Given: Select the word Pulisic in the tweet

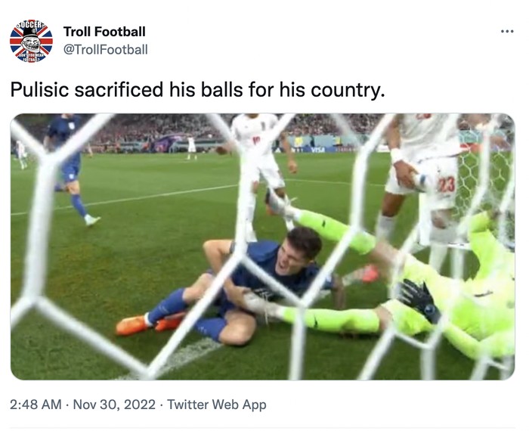Looking at the screenshot, I should coord(36,90).
